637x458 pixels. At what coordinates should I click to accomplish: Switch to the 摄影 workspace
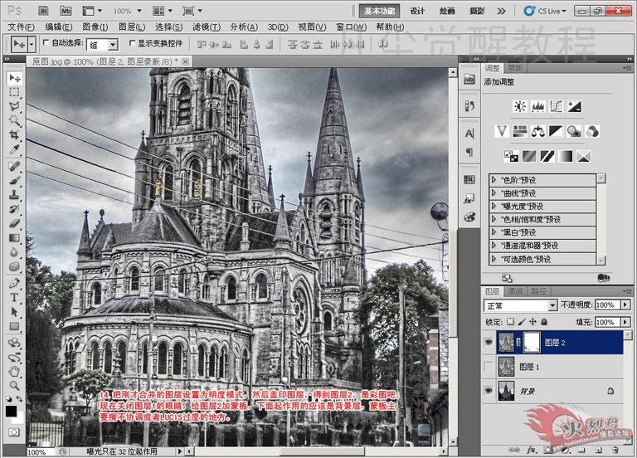coord(477,11)
